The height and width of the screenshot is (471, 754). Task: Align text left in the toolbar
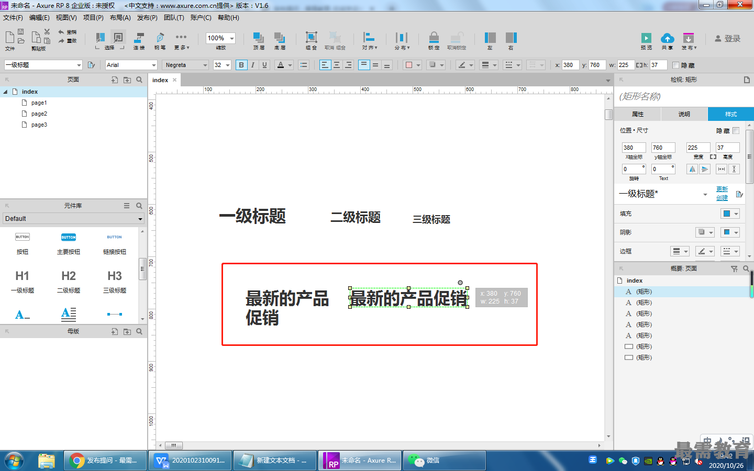[325, 65]
